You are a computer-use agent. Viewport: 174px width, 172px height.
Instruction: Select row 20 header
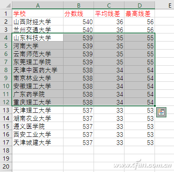pyautogui.click(x=6, y=166)
